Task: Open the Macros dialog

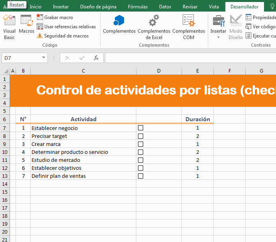Action: click(27, 24)
